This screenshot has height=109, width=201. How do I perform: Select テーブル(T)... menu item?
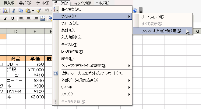coord(92,45)
